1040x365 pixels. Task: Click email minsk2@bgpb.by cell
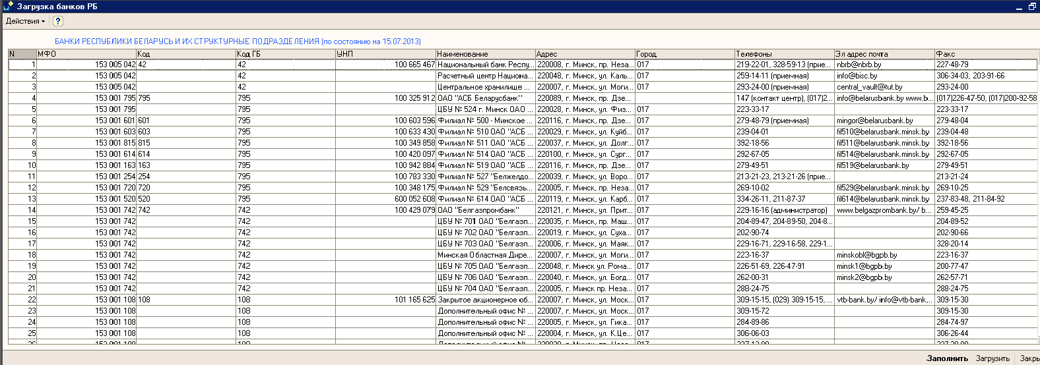[884, 277]
